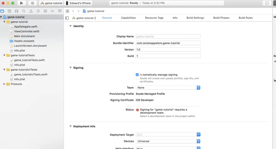Toggle the projects and targets list sidebar

pos(67,18)
